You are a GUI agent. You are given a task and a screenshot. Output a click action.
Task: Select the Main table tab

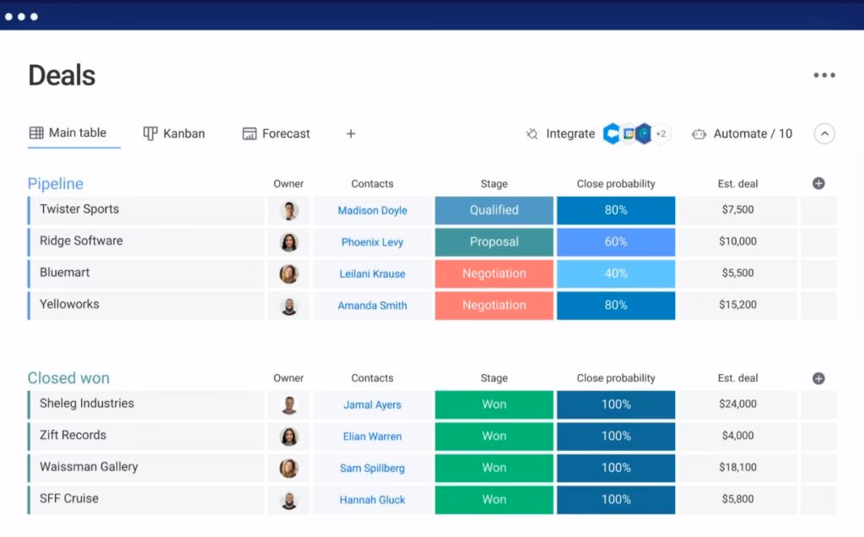pyautogui.click(x=68, y=133)
